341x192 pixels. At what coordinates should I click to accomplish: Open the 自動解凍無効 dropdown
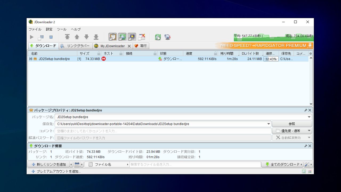click(x=292, y=138)
